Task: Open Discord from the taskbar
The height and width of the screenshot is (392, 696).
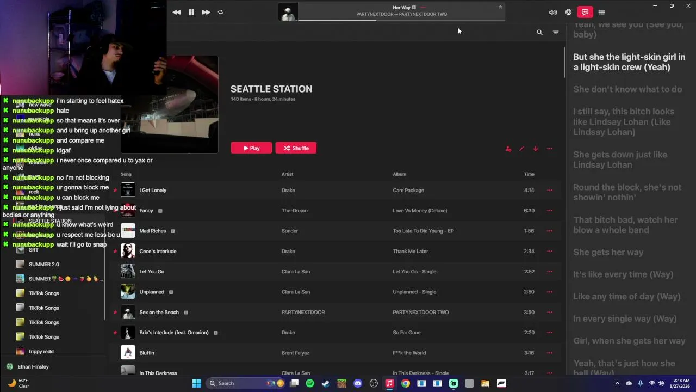Action: pyautogui.click(x=358, y=383)
